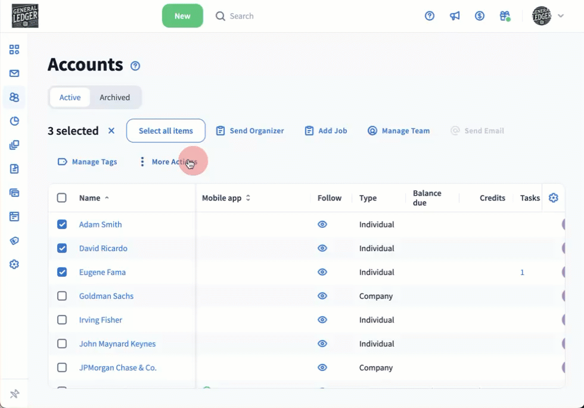Click the help question mark in header
Screen dimensions: 584x408
[x=430, y=16]
